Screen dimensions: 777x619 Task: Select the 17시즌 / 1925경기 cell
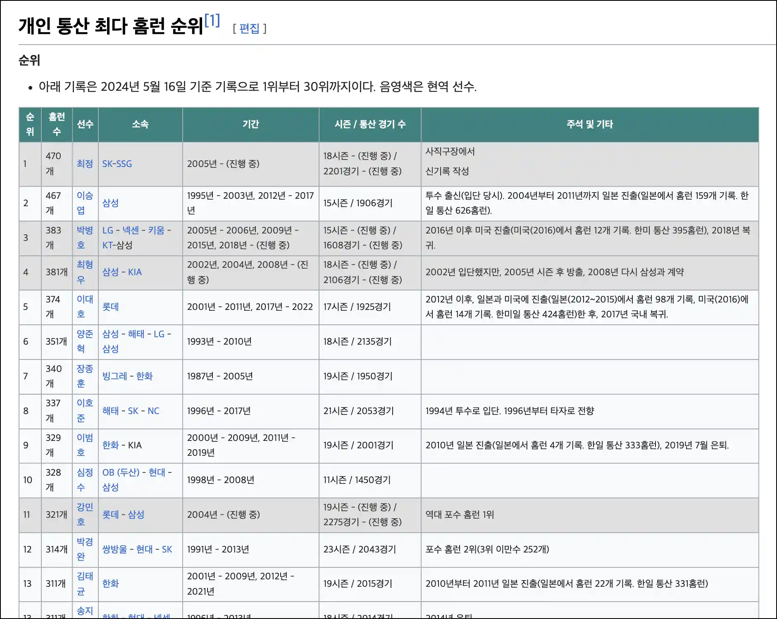370,307
